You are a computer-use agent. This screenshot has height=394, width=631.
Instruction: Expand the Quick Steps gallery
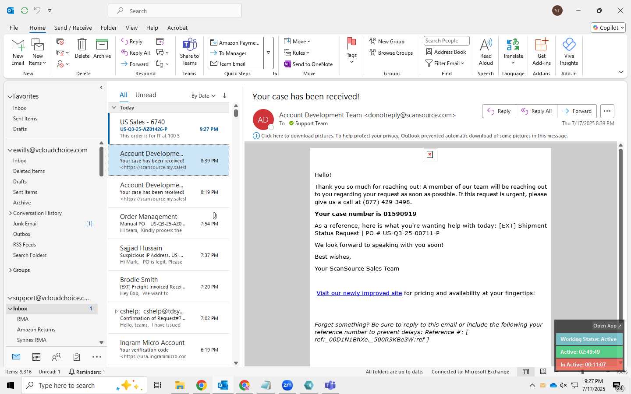tap(269, 53)
